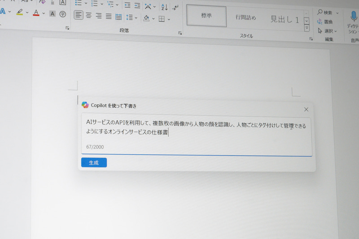Open the borders dropdown arrow
This screenshot has height=239, width=359.
tap(169, 19)
